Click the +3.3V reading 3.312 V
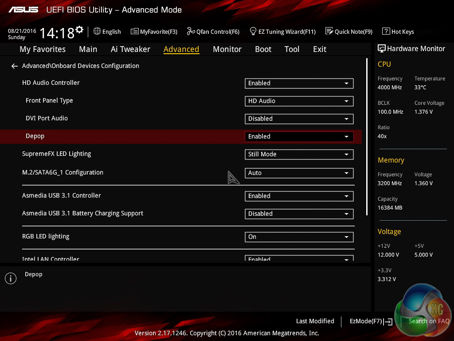 tap(387, 279)
